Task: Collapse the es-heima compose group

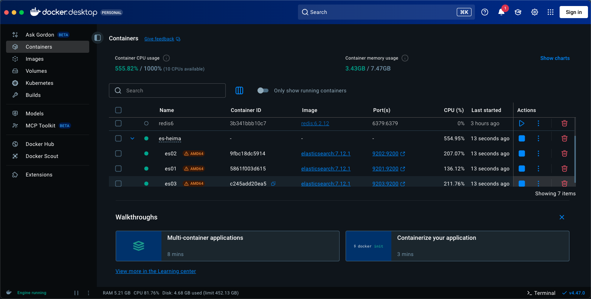Action: coord(132,138)
